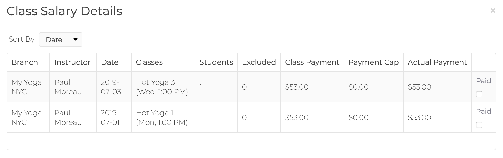The width and height of the screenshot is (503, 158).
Task: Click the Branch column header
Action: tap(25, 62)
